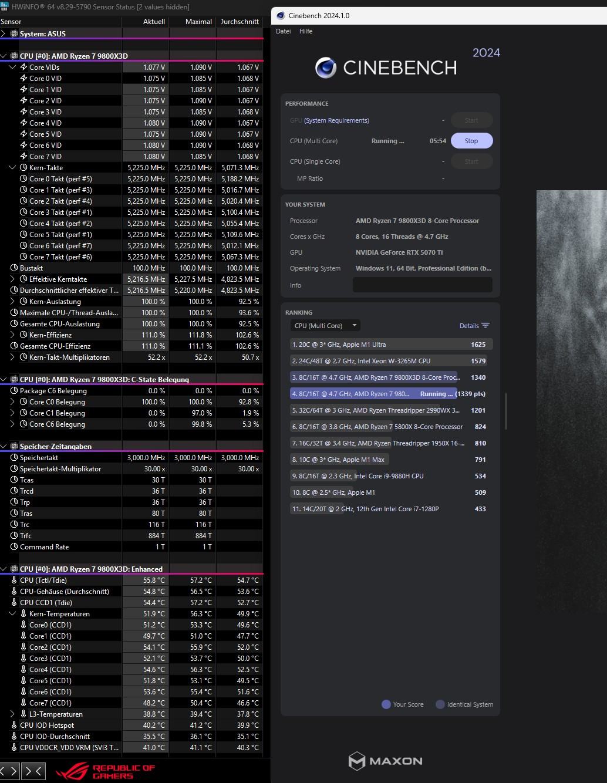Click Start for CPU (Single Core)
The image size is (607, 783).
471,161
